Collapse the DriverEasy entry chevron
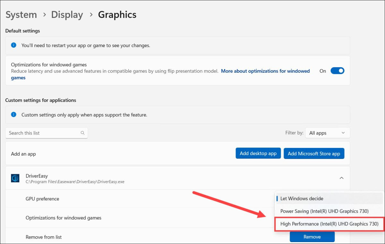Image resolution: width=385 pixels, height=244 pixels. click(x=342, y=178)
